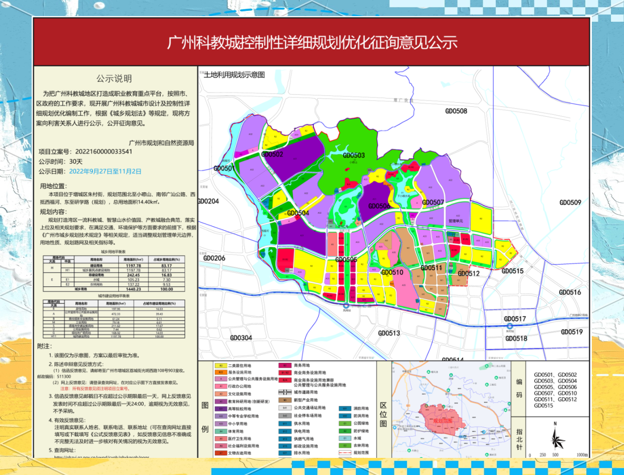Click the 土地利用规划示意图 map caption
Image resolution: width=624 pixels, height=475 pixels.
[234, 75]
